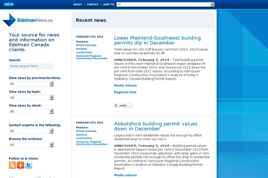This screenshot has width=268, height=178.
Task: Select construction tag on Abbotsford article
Action: pos(84,138)
